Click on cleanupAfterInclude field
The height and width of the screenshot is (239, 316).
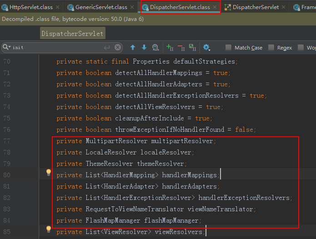(150, 118)
